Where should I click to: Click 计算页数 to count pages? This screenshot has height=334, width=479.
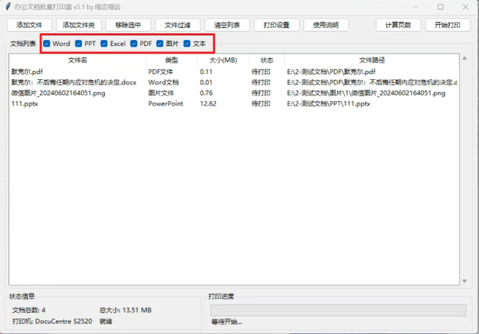click(x=398, y=25)
